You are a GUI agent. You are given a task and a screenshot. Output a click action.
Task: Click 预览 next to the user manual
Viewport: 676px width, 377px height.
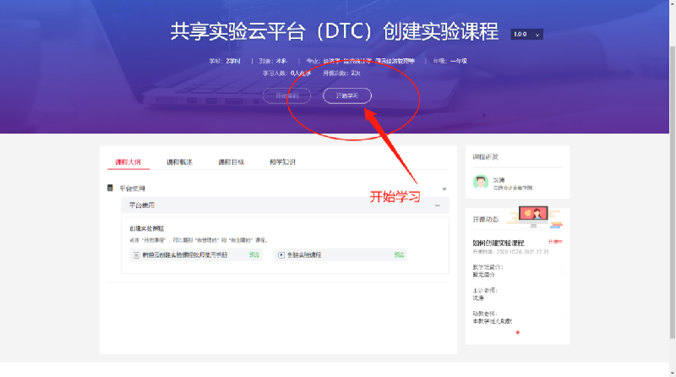click(254, 254)
